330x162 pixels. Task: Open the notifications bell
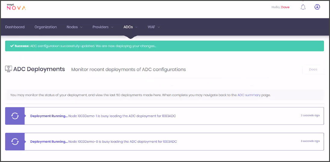coord(303,7)
